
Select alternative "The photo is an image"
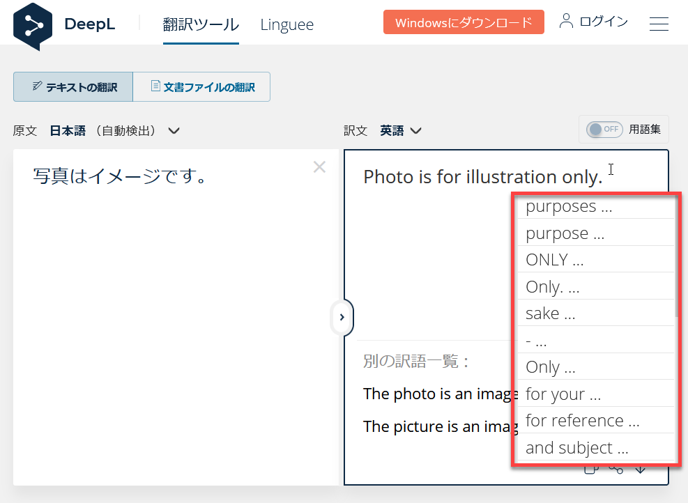tap(439, 394)
